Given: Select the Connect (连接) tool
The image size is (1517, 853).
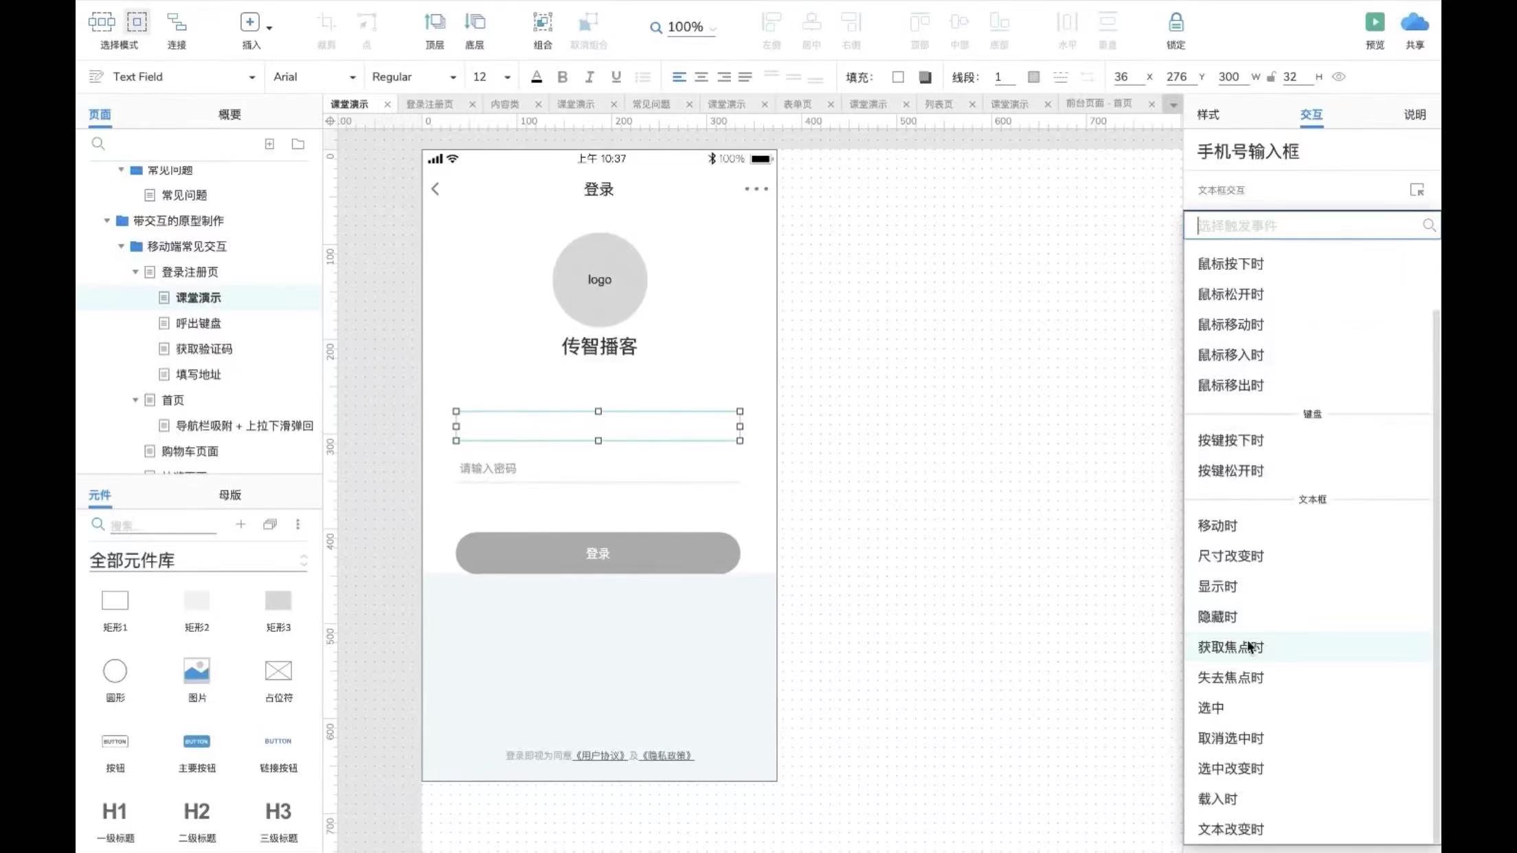Looking at the screenshot, I should point(177,23).
